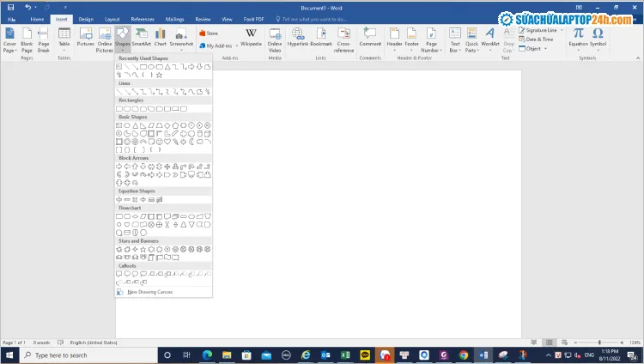
Task: Open the Page Number menu
Action: point(431,39)
